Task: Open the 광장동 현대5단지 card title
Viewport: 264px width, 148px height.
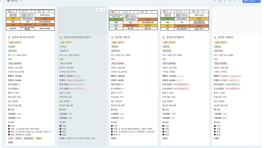Action: (x=175, y=37)
